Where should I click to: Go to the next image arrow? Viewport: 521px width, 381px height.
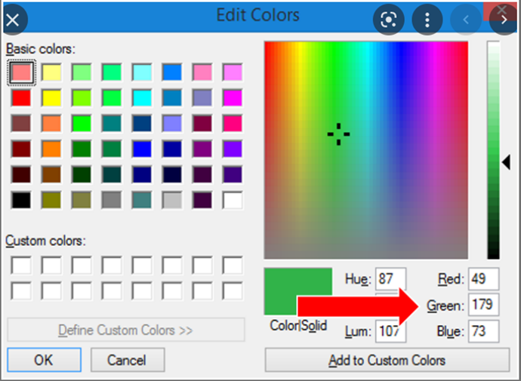[x=504, y=20]
